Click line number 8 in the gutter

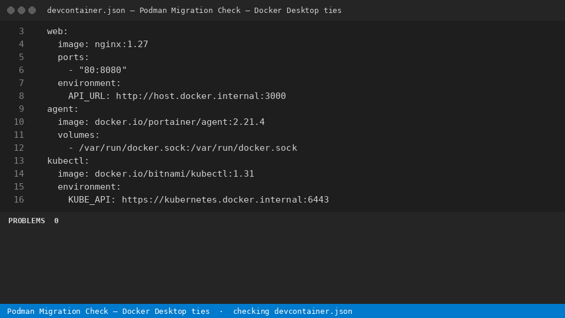pyautogui.click(x=21, y=96)
